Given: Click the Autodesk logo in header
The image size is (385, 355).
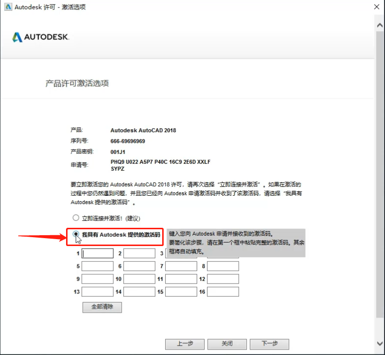Looking at the screenshot, I should click(x=41, y=37).
